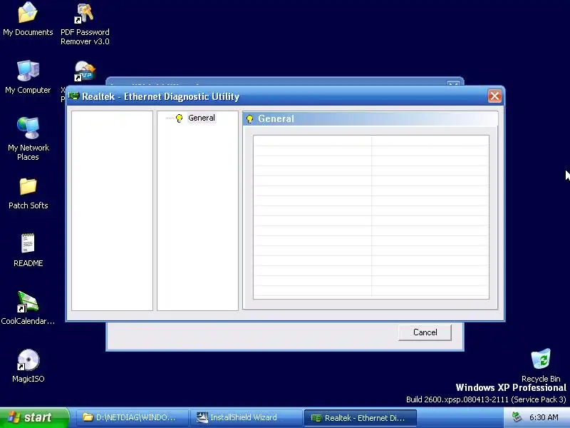Switch to Realtek - Ethernet Di... taskbar button
This screenshot has height=428, width=570.
click(x=360, y=418)
